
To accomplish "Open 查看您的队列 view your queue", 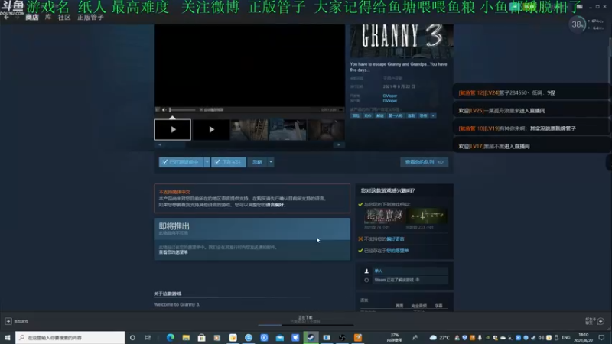I will click(425, 162).
